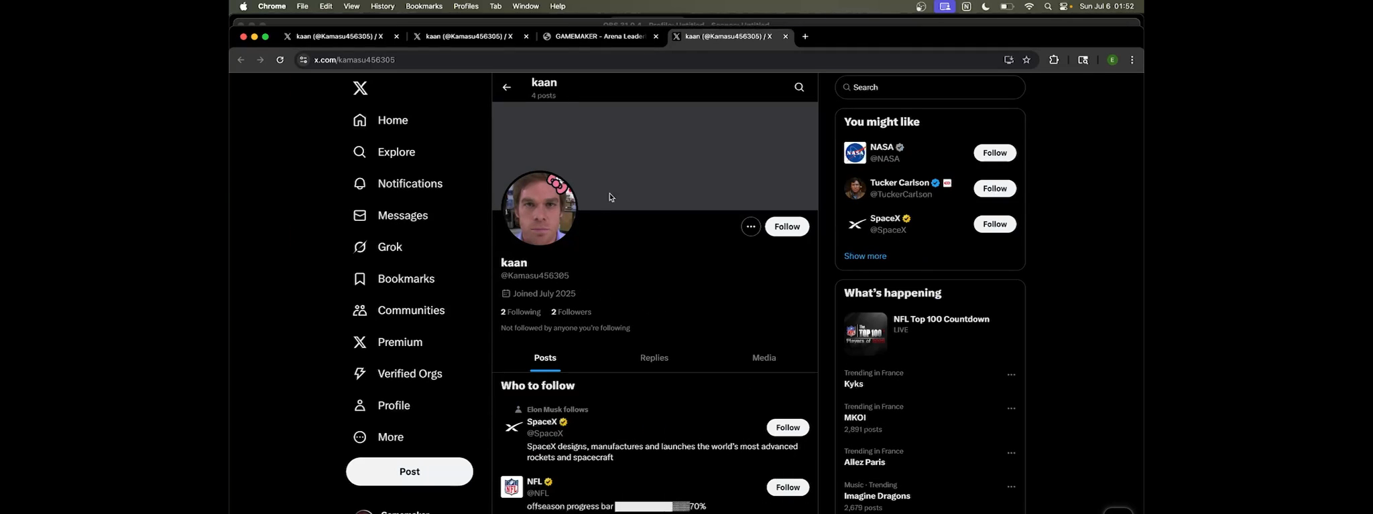This screenshot has width=1373, height=514.
Task: Open the Chrome side panel icon
Action: (1083, 60)
